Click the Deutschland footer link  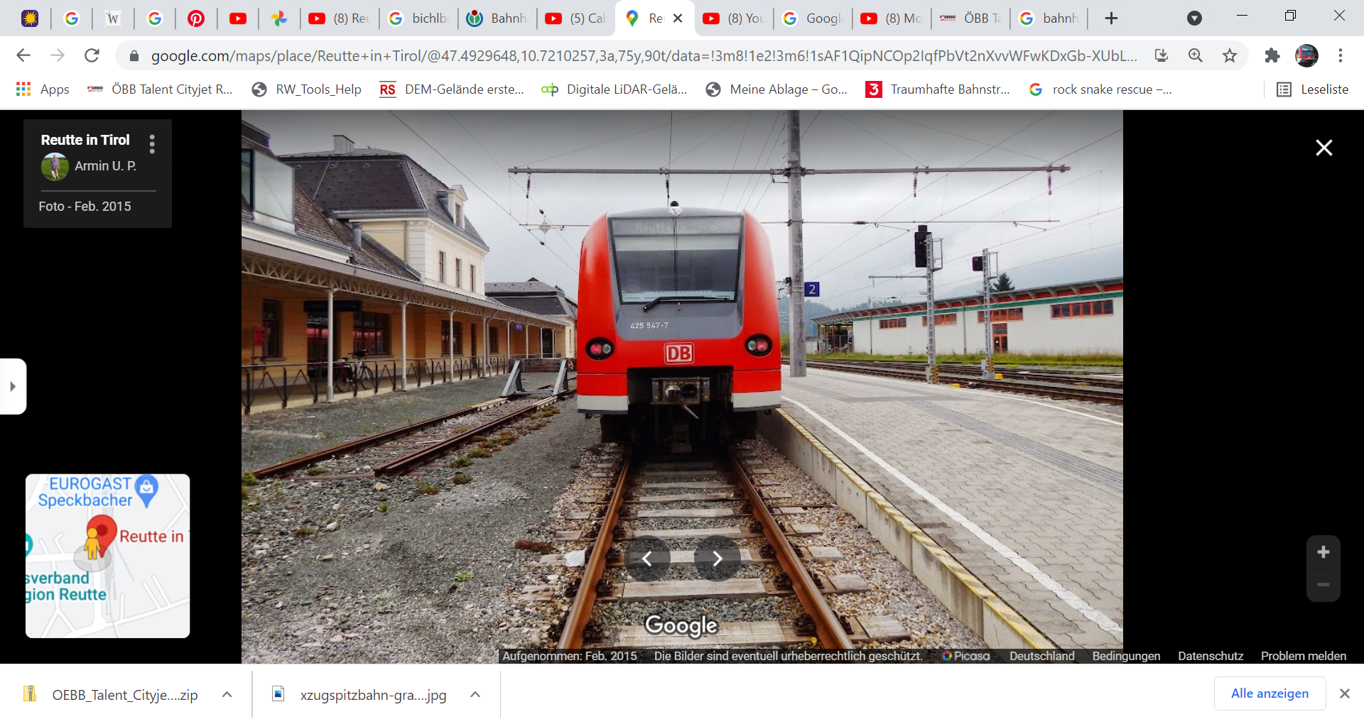pyautogui.click(x=1041, y=656)
